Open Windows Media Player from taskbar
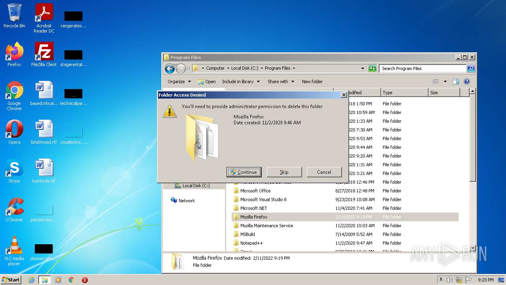 click(x=58, y=280)
